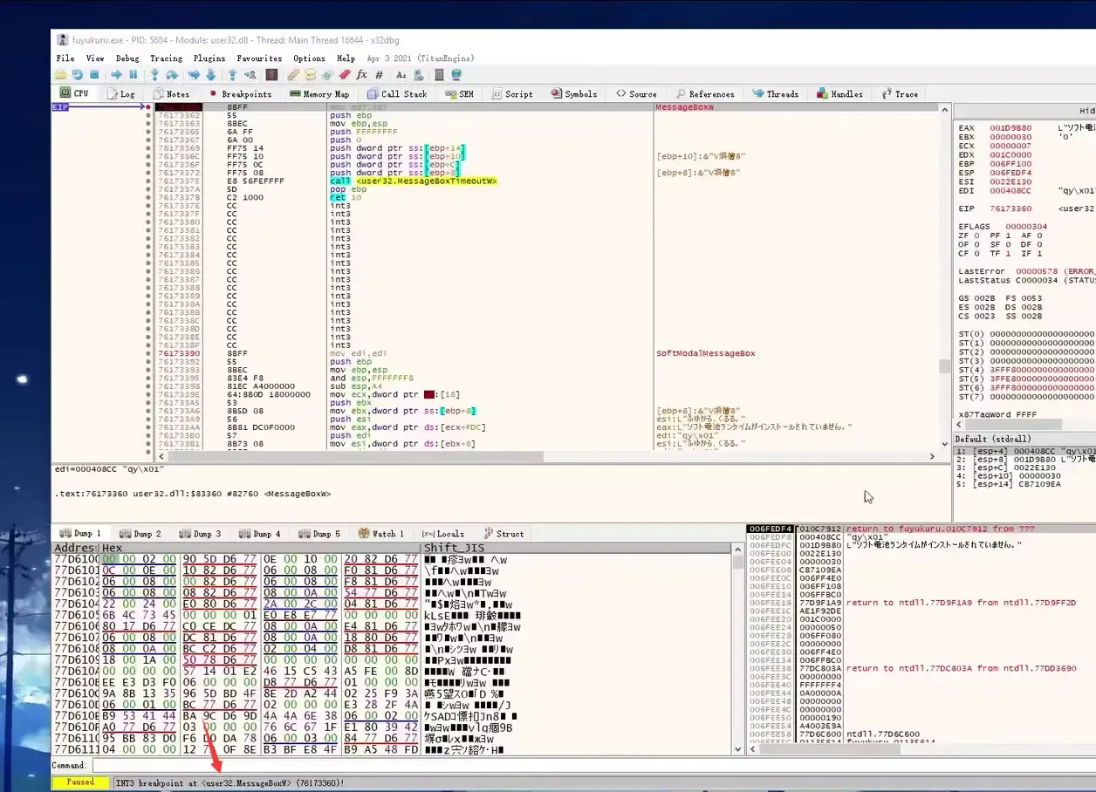Click the Hide FPU button
The image size is (1096, 792).
tap(1087, 111)
